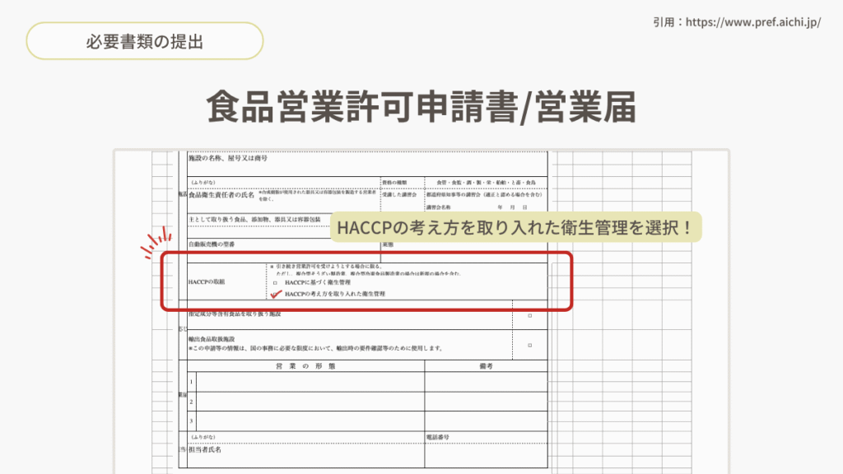Click the 営業の形態 cell in row 3
This screenshot has width=843, height=474.
tap(310, 421)
